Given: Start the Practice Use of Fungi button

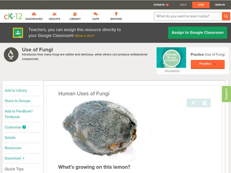Looking at the screenshot, I should coord(208,64).
